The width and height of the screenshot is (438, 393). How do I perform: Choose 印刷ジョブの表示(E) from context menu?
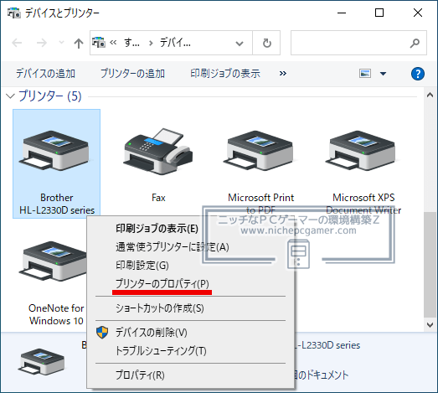pyautogui.click(x=157, y=229)
